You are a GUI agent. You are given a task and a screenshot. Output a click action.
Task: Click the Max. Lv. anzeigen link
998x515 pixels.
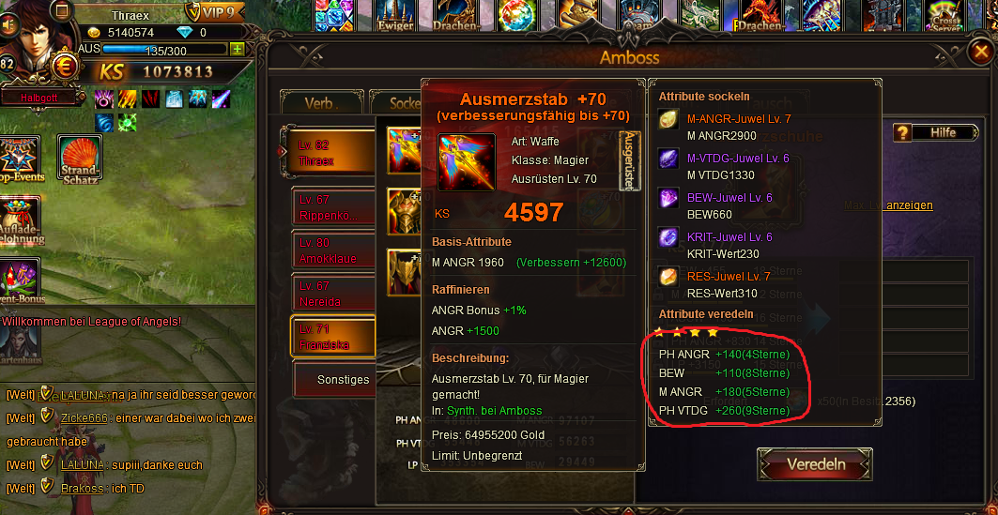[x=888, y=205]
